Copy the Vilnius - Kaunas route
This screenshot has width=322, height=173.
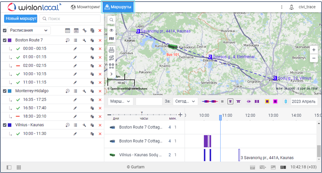92,125
